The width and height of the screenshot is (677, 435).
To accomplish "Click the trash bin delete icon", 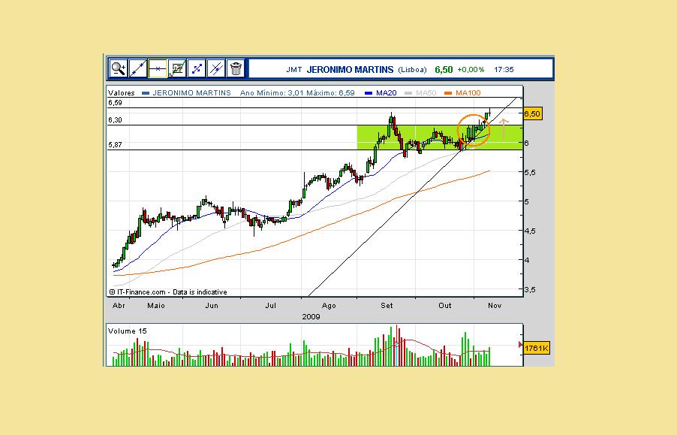I will point(236,68).
